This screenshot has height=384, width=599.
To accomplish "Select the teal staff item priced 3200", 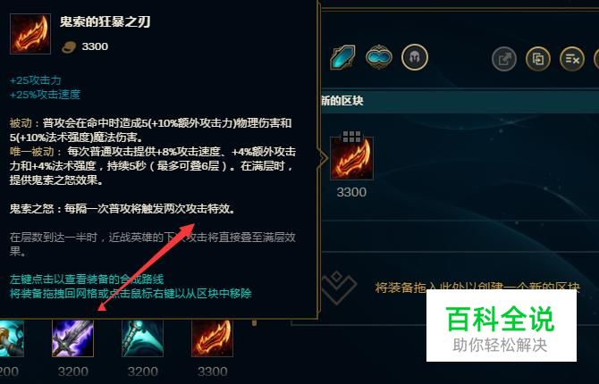I will click(142, 338).
